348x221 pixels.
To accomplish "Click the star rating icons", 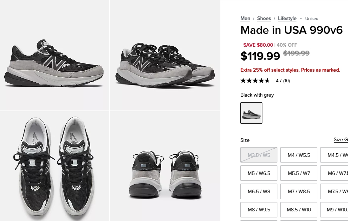I will point(255,81).
